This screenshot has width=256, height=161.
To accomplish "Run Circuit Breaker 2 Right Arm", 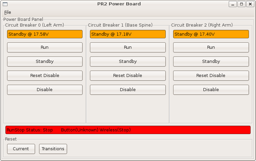I will pos(211,47).
